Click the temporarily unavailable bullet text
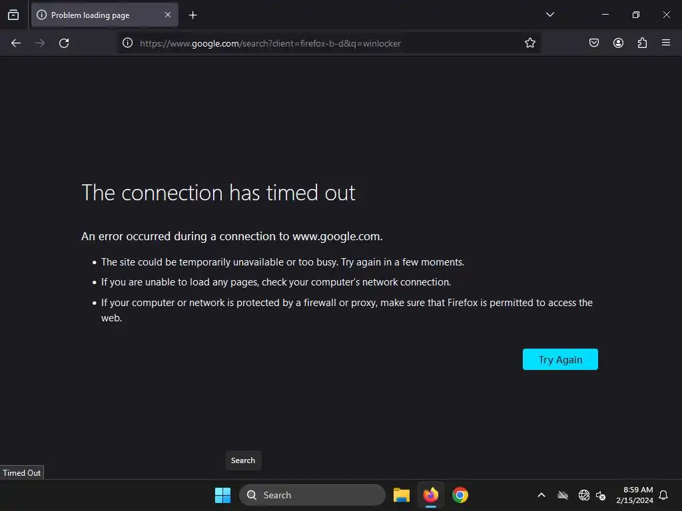 coord(282,262)
